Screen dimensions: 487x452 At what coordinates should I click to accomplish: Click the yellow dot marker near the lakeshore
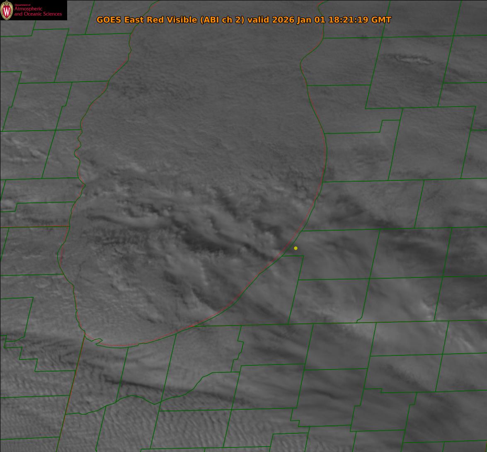(296, 248)
